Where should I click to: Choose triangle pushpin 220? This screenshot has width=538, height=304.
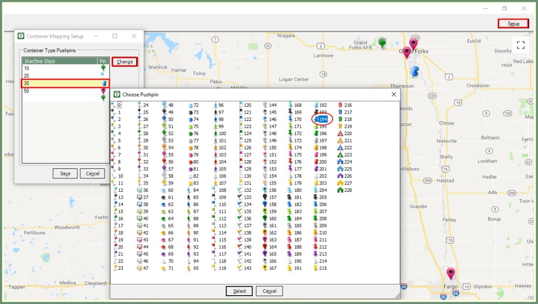click(345, 133)
